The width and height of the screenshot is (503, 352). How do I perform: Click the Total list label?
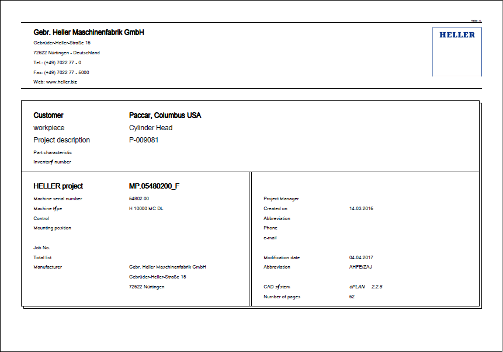pyautogui.click(x=42, y=258)
